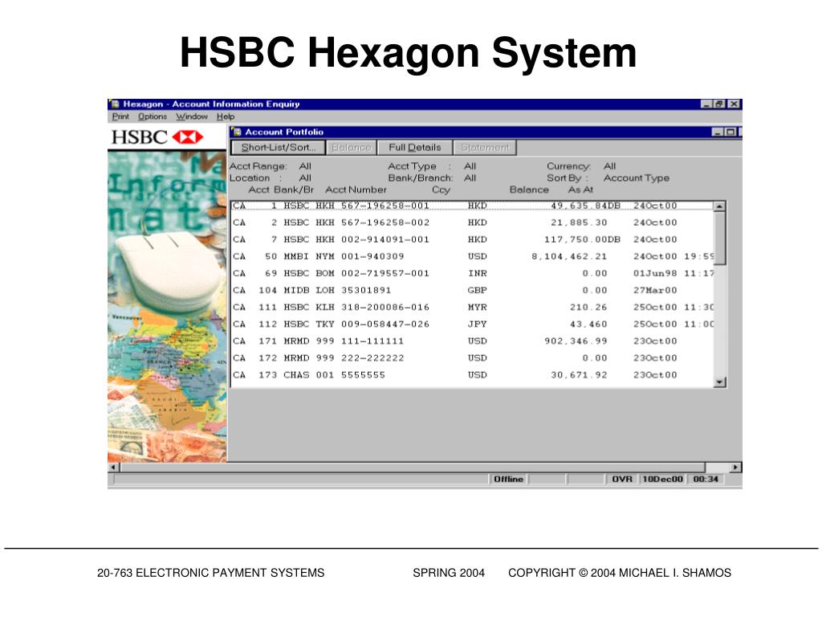
Task: Maximize the Account Portfolio window
Action: pyautogui.click(x=730, y=132)
